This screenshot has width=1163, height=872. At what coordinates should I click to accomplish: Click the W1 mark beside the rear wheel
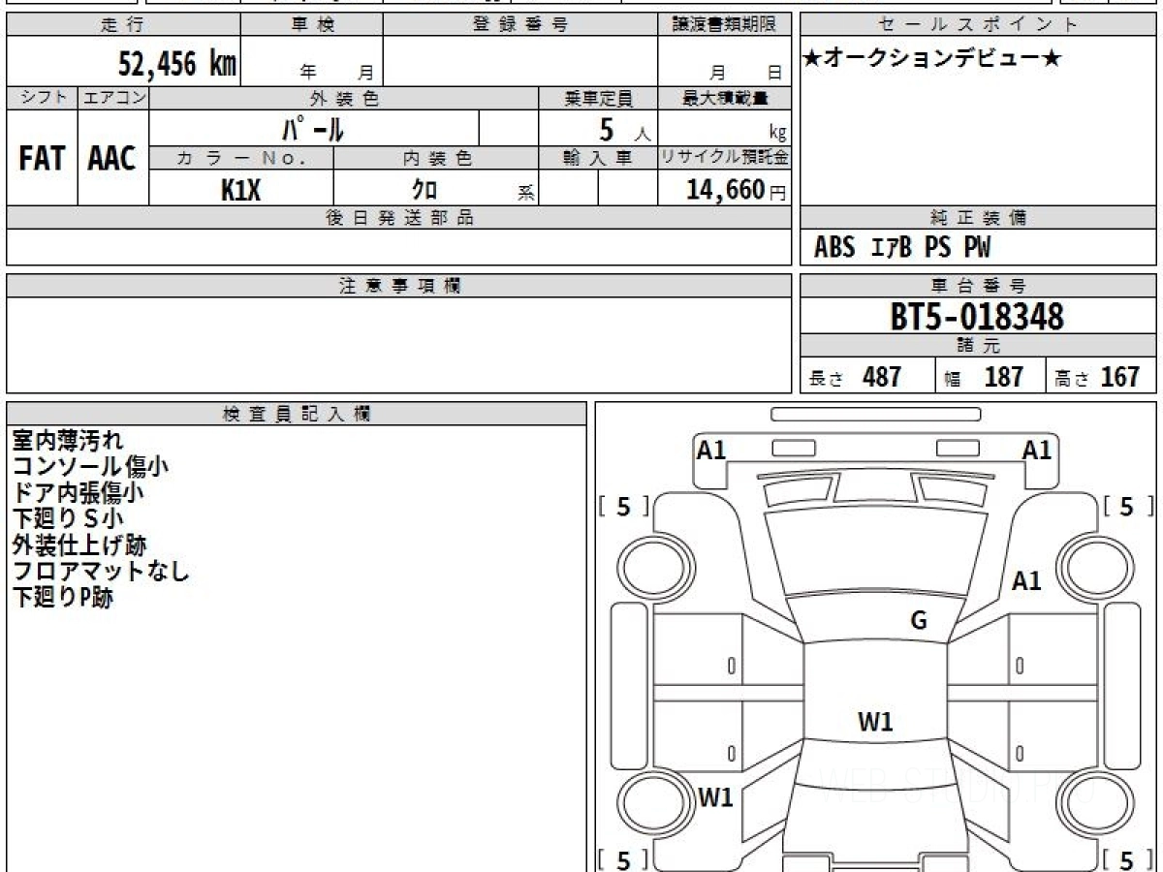coord(715,798)
